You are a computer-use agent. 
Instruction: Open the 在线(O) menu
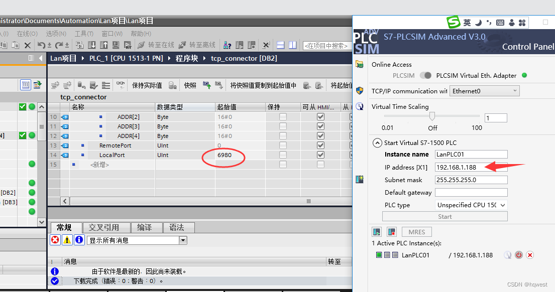[x=27, y=34]
